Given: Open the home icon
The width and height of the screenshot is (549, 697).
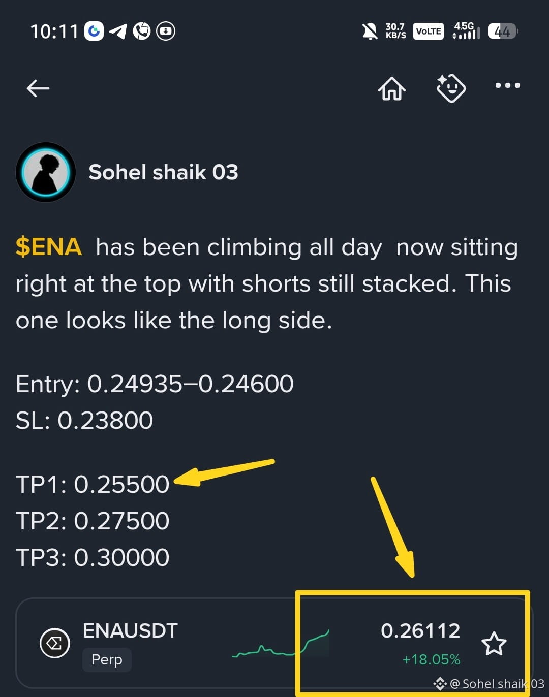Looking at the screenshot, I should pyautogui.click(x=391, y=88).
